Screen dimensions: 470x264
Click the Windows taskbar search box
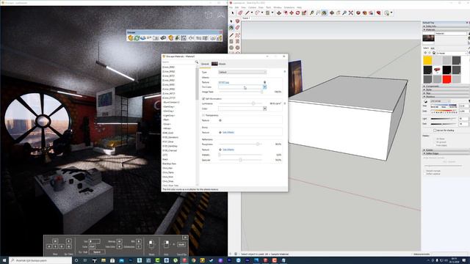pyautogui.click(x=40, y=260)
